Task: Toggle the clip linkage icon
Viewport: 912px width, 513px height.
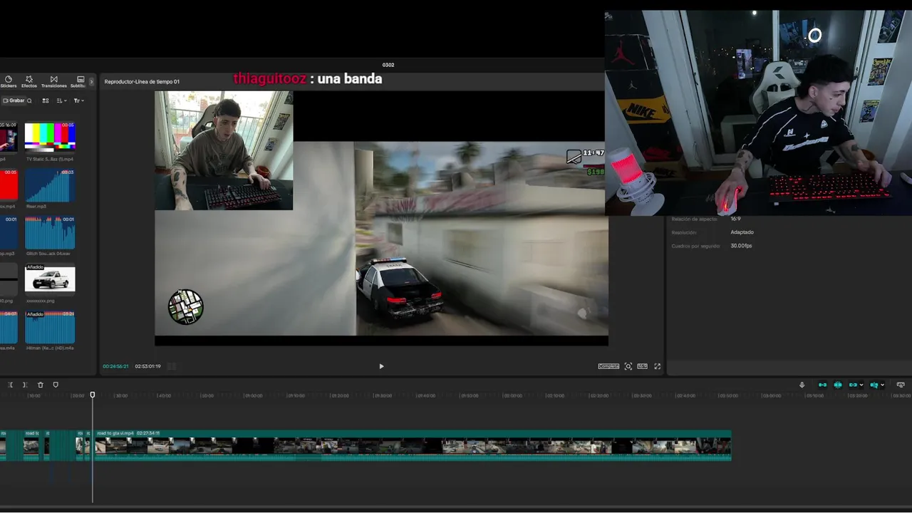Action: pyautogui.click(x=853, y=385)
